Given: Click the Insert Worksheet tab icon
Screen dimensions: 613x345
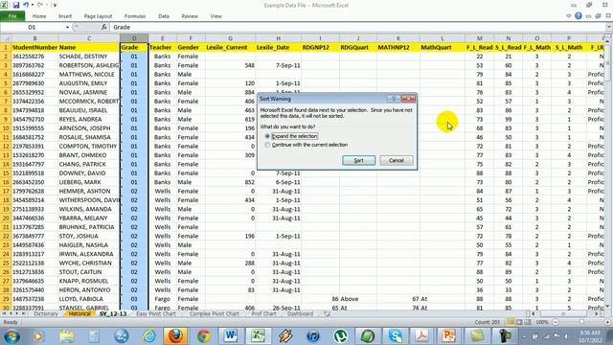Looking at the screenshot, I should [327, 313].
